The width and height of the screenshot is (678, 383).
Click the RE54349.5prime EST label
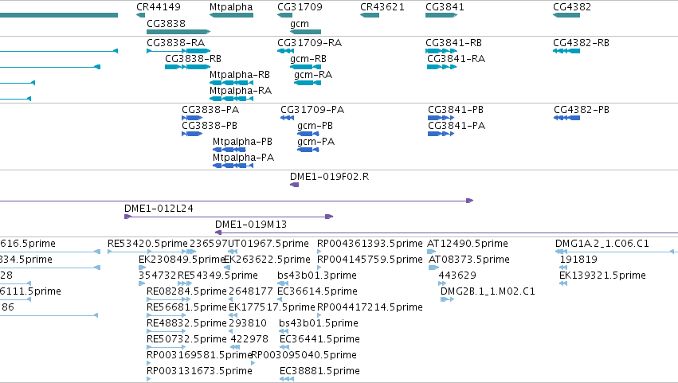(x=218, y=276)
